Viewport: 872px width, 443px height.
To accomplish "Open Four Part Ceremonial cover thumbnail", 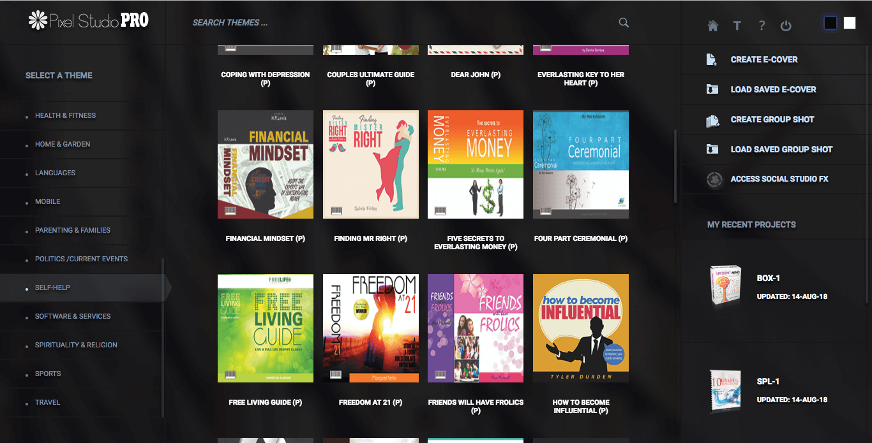I will click(x=581, y=164).
